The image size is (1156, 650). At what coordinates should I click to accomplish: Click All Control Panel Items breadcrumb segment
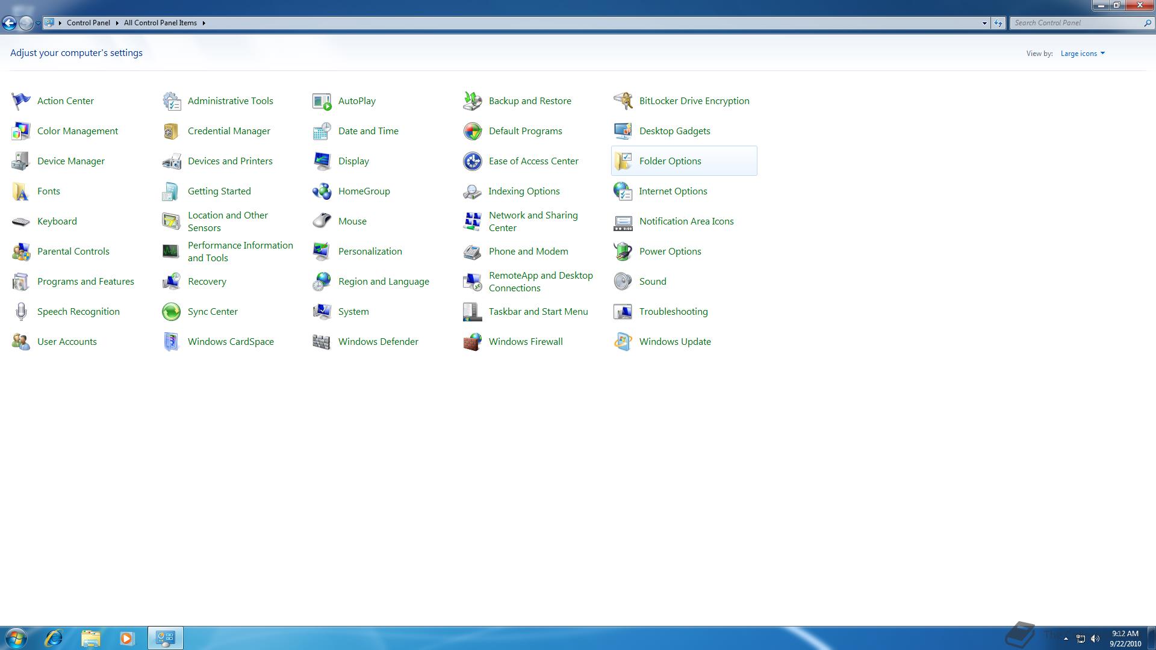point(160,23)
